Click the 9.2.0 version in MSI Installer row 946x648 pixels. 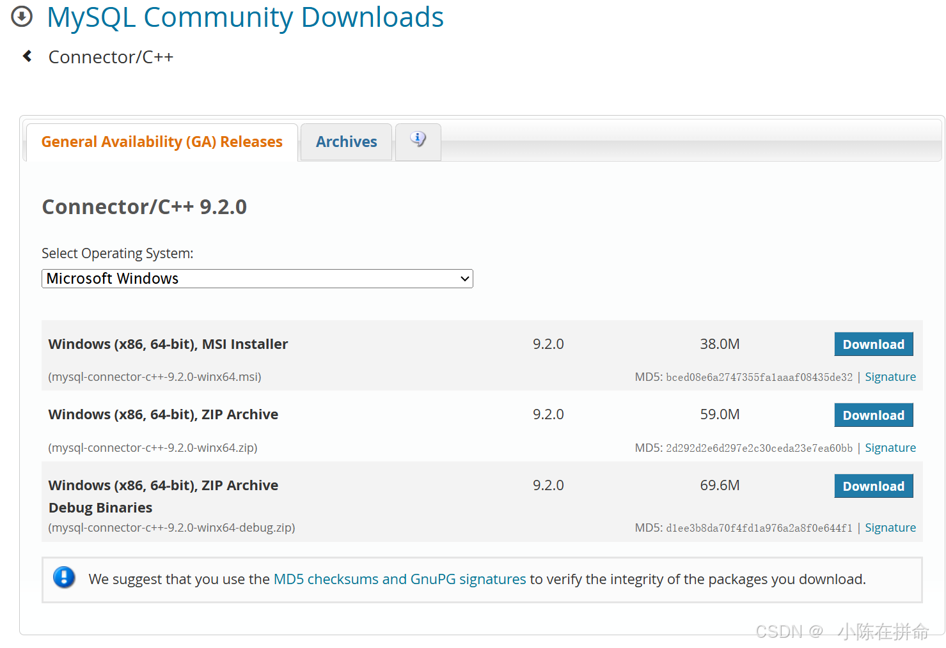coord(548,344)
